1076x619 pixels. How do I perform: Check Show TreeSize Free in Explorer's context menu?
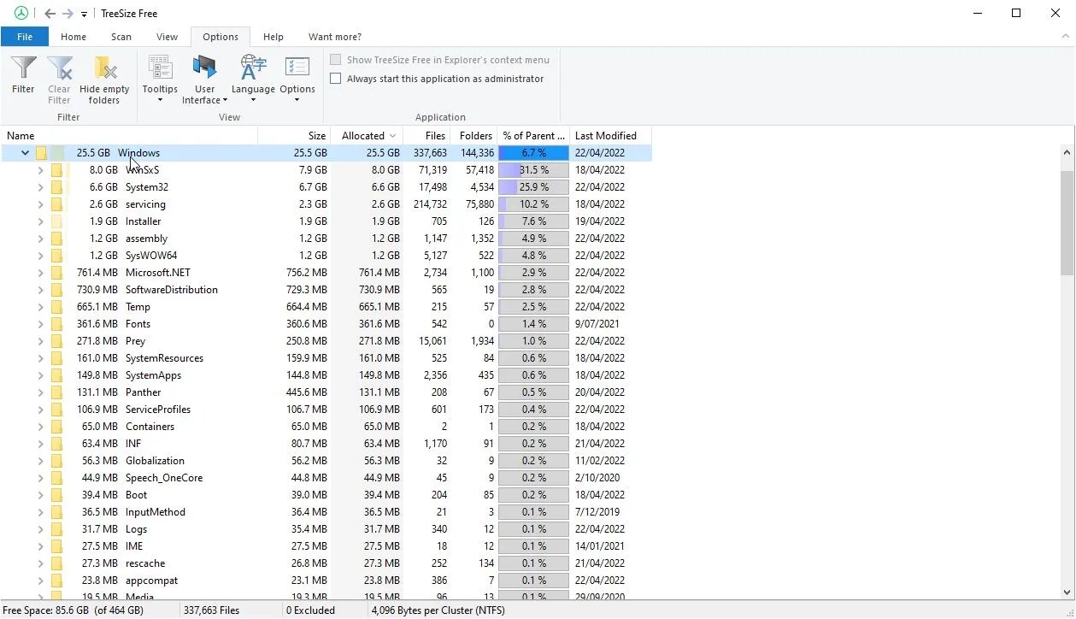[x=335, y=59]
